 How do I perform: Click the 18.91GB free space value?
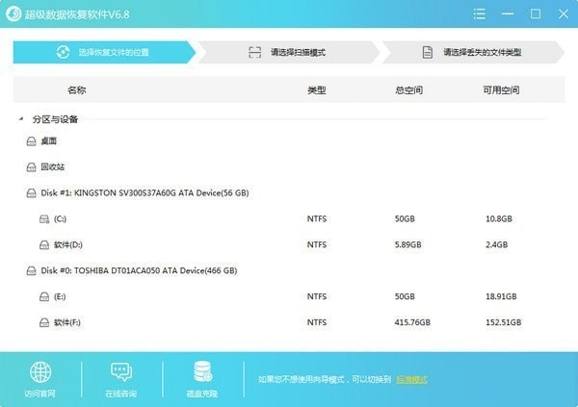[x=501, y=296]
